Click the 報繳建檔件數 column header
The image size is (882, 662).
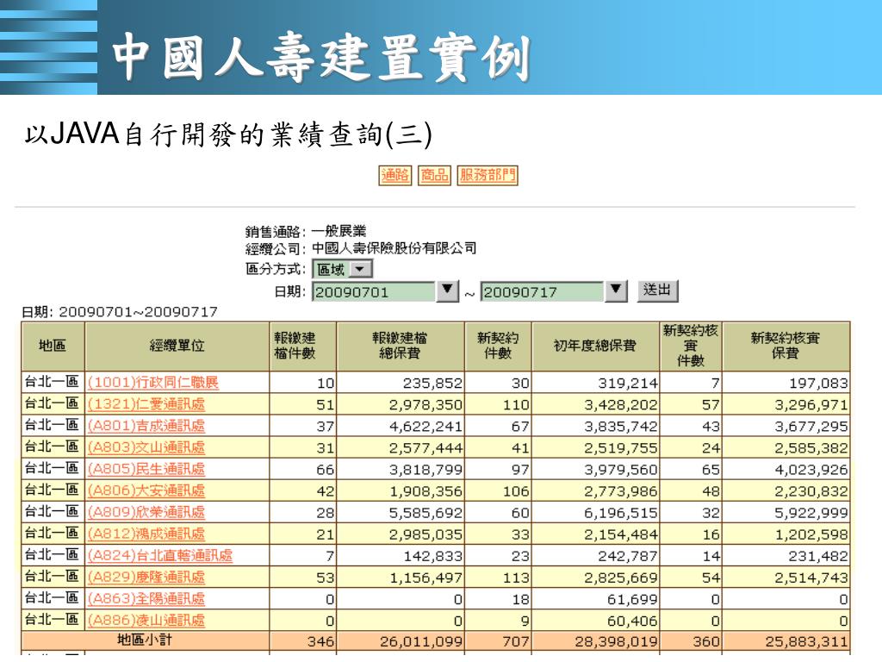(x=302, y=346)
